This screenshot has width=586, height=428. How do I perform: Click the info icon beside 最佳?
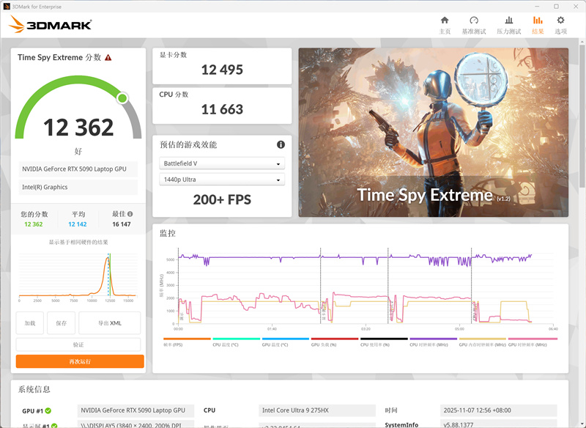pos(130,214)
